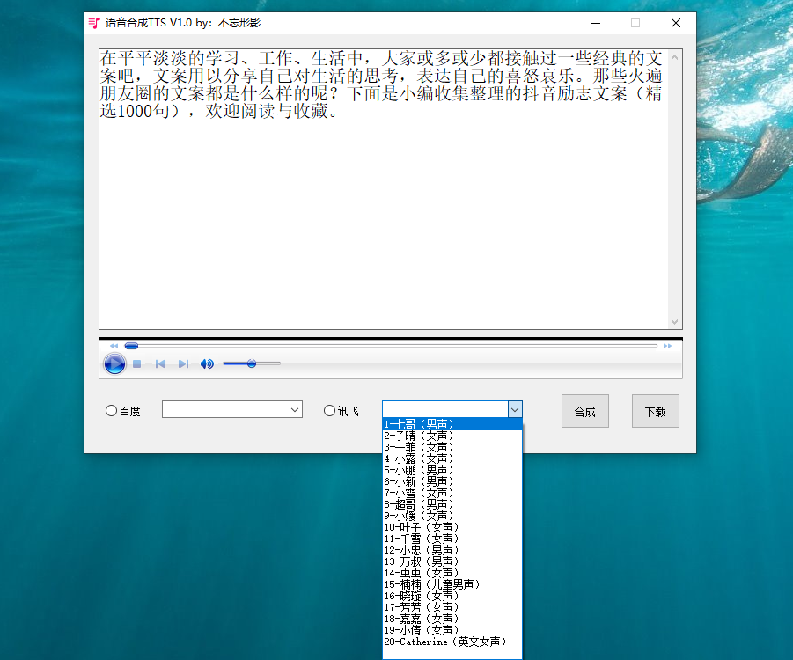Click the fast-forward arrows above the player
Image resolution: width=793 pixels, height=660 pixels.
(x=667, y=346)
